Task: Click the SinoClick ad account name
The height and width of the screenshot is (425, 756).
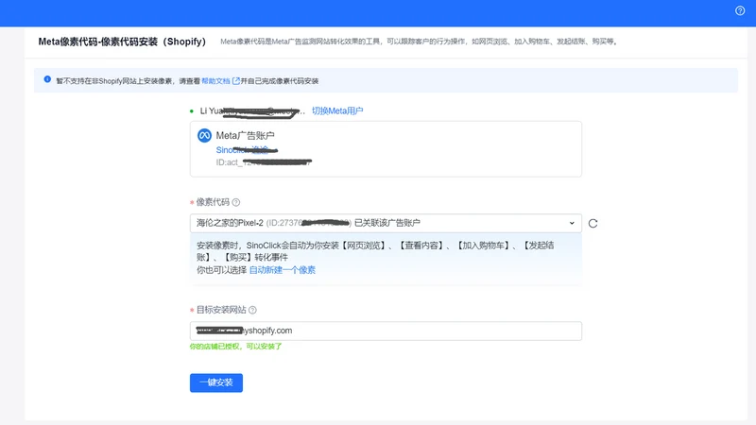Action: coord(247,150)
